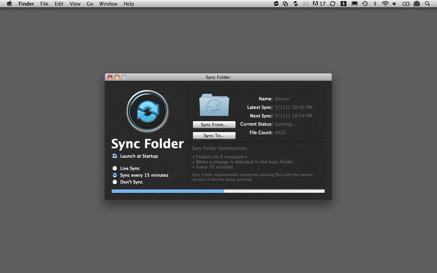Click the Next Sync time 10:54 PM
The width and height of the screenshot is (437, 273).
[x=303, y=116]
